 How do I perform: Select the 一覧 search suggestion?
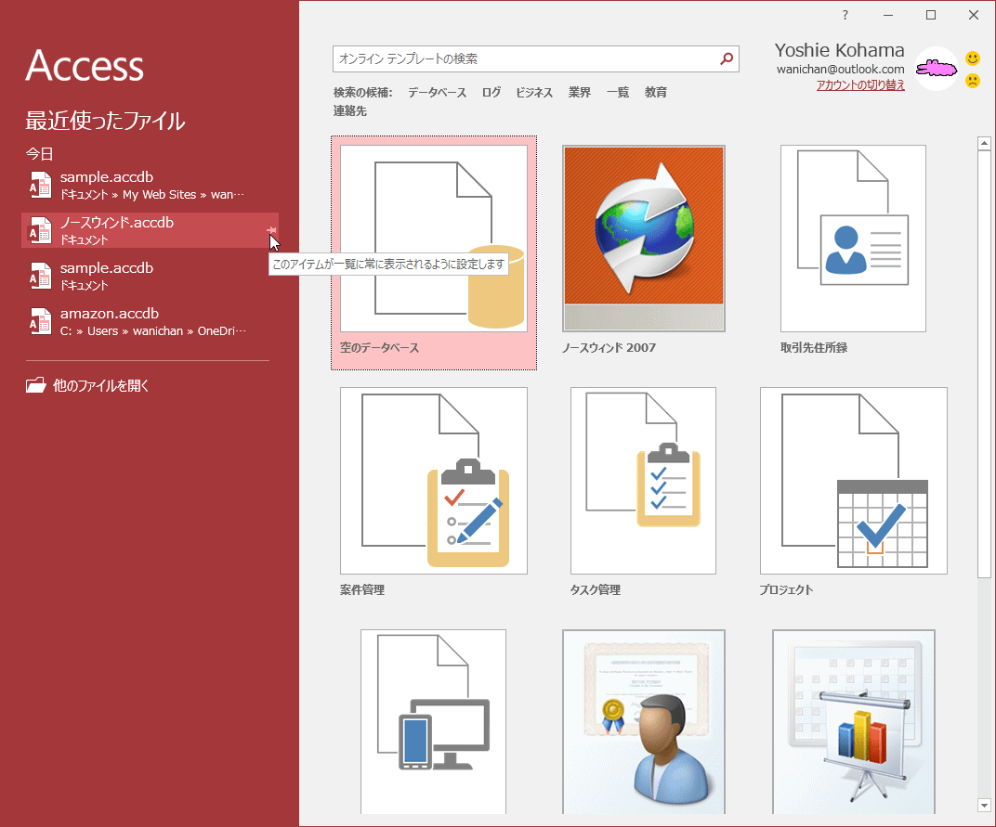click(x=618, y=93)
